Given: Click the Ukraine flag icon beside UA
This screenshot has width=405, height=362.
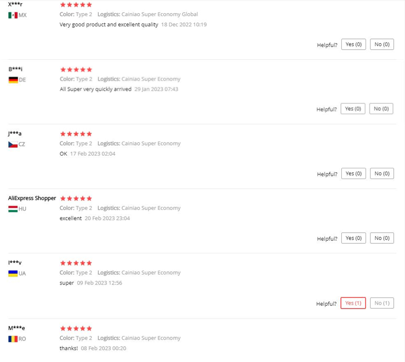Looking at the screenshot, I should (13, 273).
